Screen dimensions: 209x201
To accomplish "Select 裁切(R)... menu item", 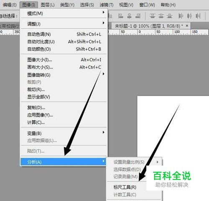I will 64,89.
